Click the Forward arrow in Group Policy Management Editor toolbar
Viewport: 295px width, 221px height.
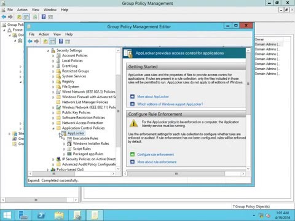point(36,42)
